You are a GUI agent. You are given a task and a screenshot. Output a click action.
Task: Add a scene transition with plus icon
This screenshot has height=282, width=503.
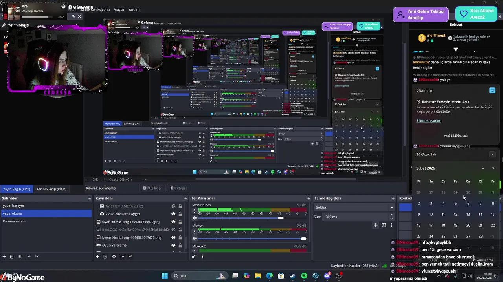(x=376, y=225)
